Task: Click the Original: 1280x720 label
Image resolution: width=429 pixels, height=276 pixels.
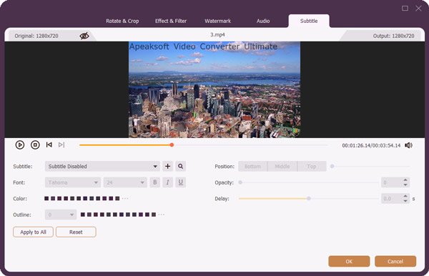Action: pos(36,36)
